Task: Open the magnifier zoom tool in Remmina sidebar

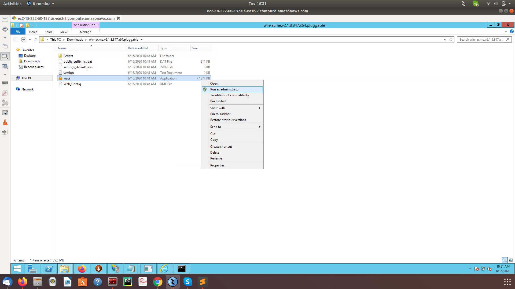Action: (5, 66)
